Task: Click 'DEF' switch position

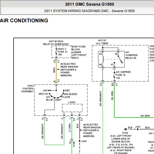Action: click(x=67, y=90)
